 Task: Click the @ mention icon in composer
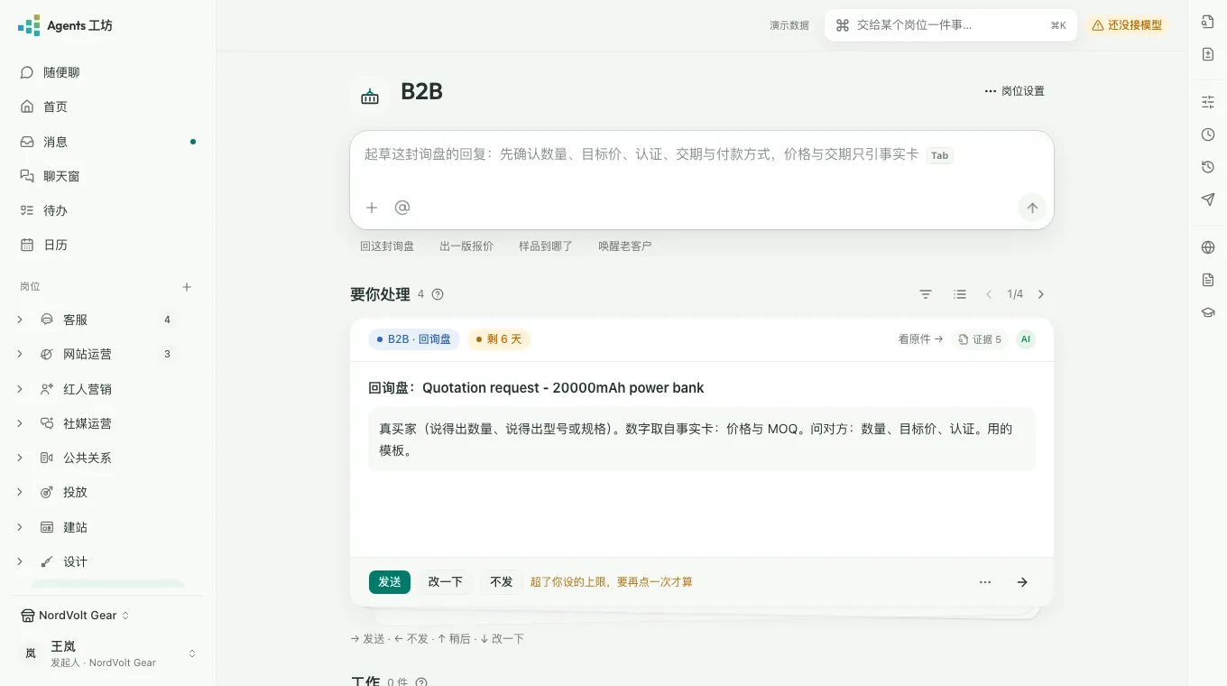point(402,208)
